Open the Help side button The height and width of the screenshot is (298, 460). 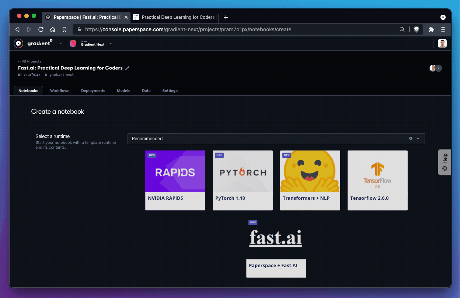[x=445, y=162]
